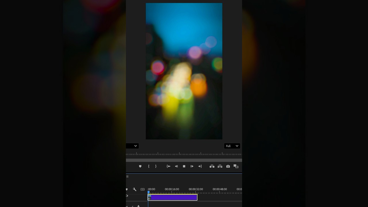The width and height of the screenshot is (368, 207).
Task: Step forward one frame
Action: click(192, 166)
